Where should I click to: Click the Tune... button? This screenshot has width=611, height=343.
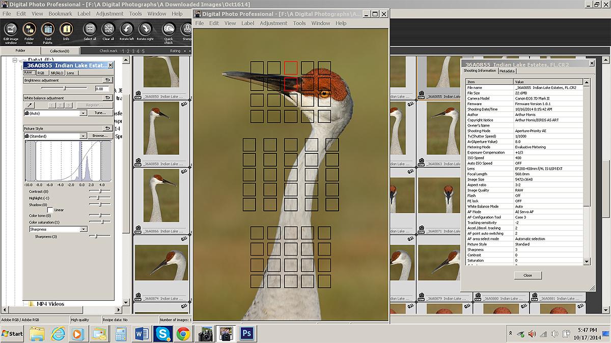(x=100, y=113)
